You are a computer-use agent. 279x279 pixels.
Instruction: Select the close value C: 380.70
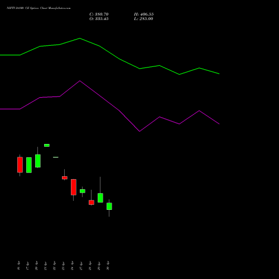99,14
